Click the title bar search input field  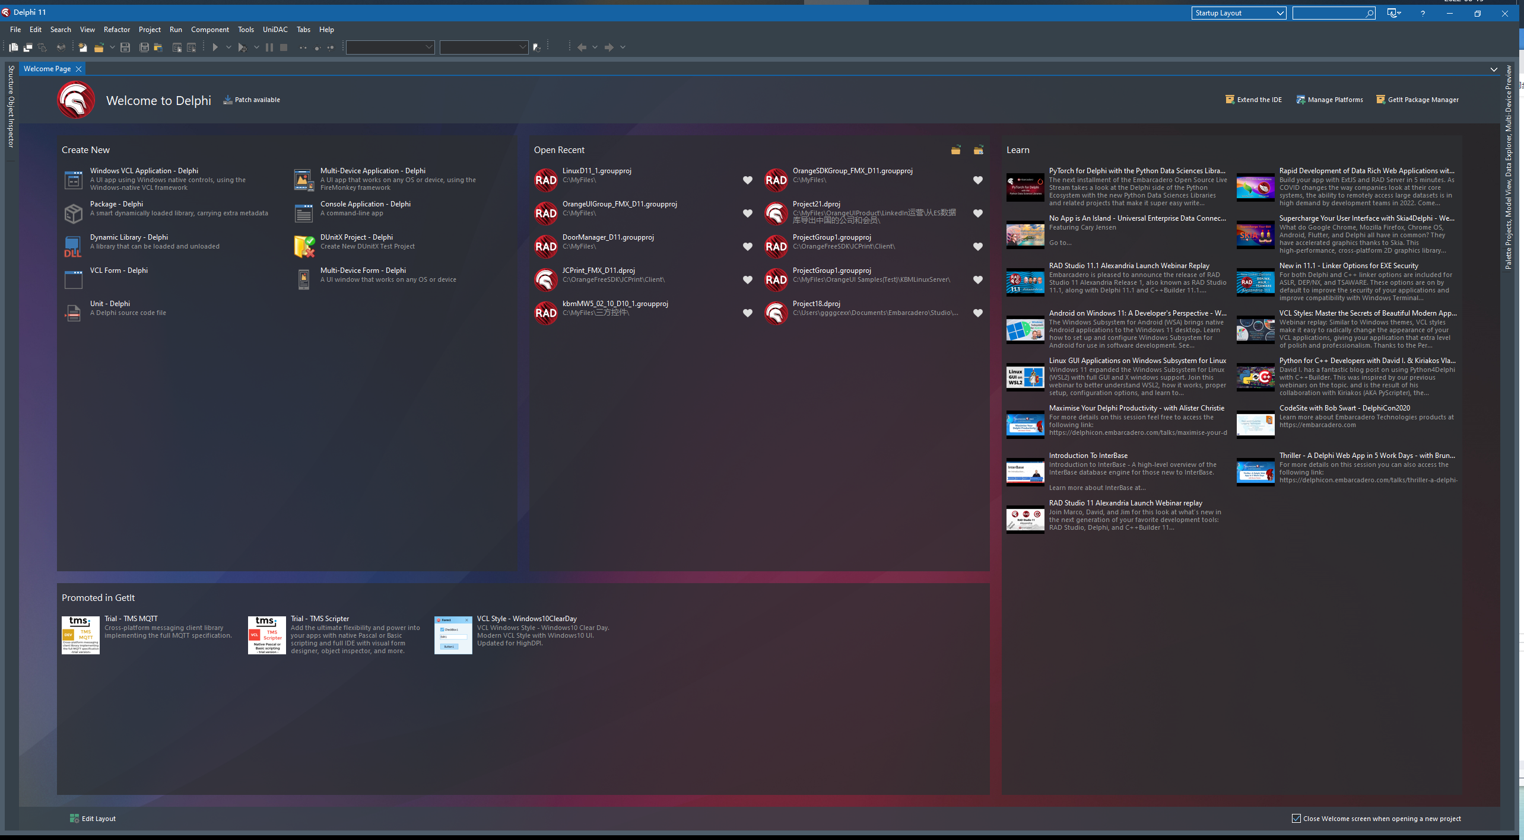click(1333, 13)
